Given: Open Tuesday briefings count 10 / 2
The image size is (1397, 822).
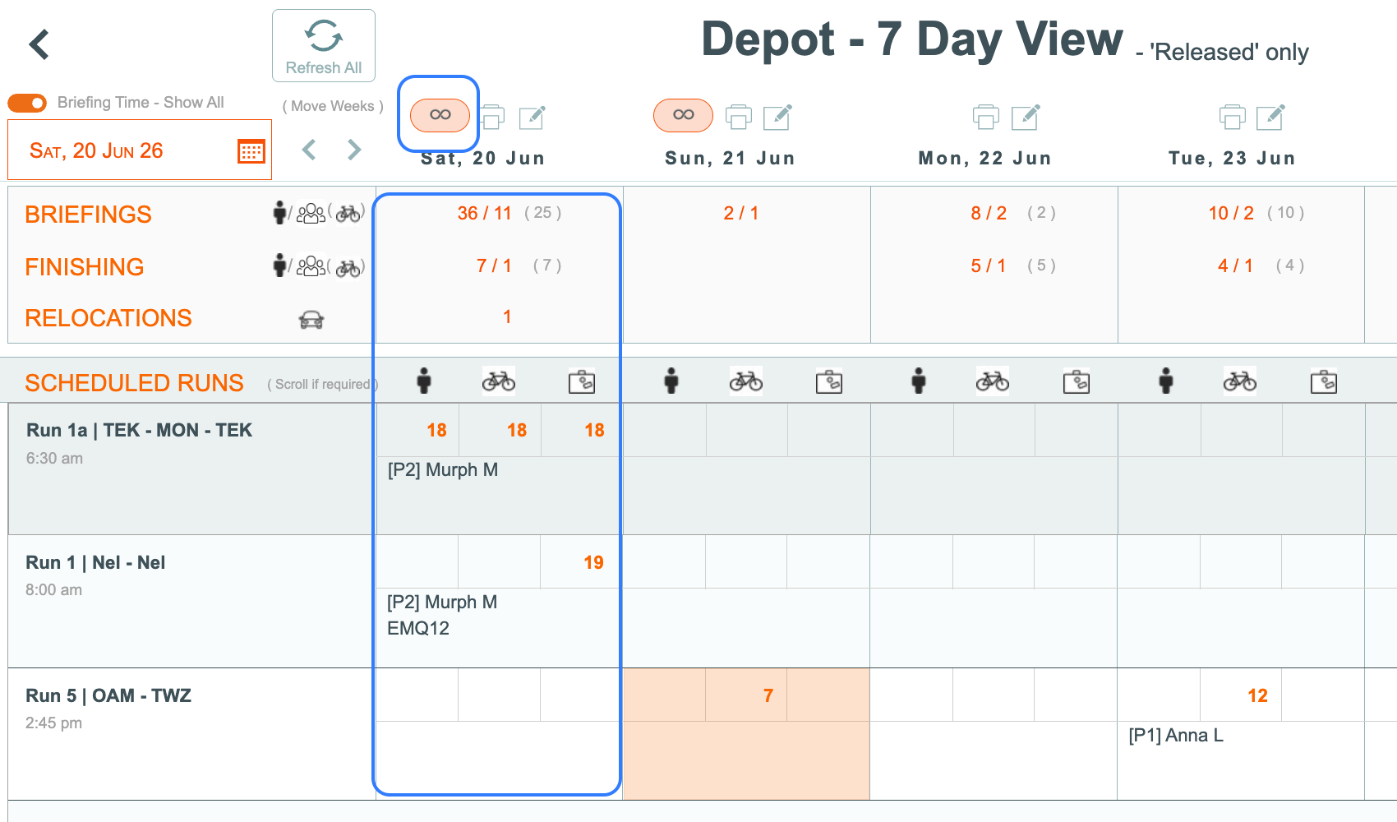Looking at the screenshot, I should [1231, 214].
